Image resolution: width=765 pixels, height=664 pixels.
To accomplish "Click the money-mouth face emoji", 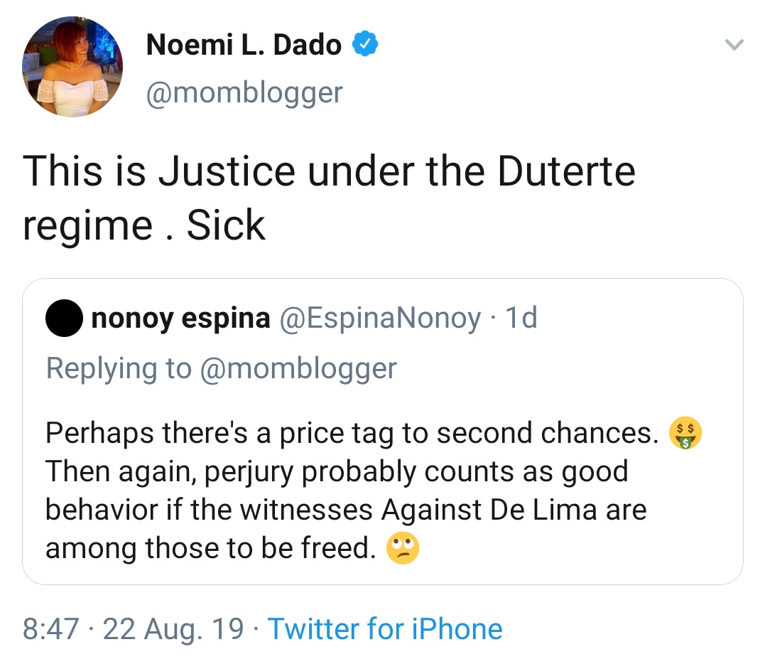I will coord(685,433).
